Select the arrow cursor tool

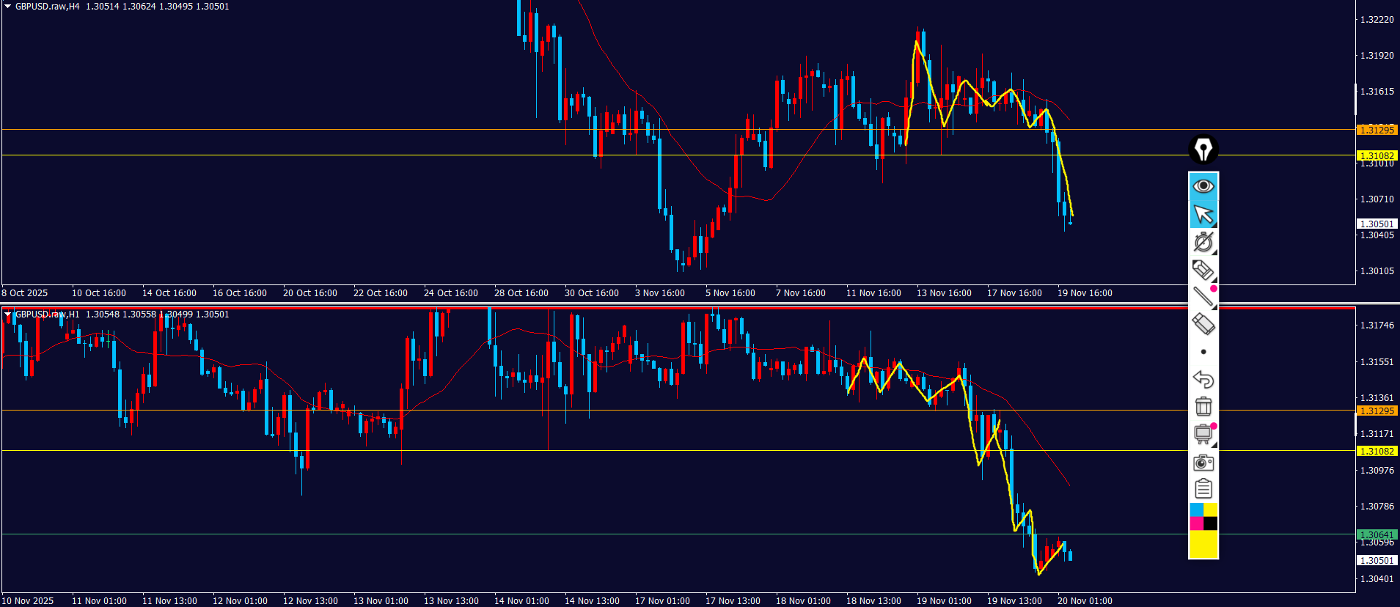(1203, 214)
